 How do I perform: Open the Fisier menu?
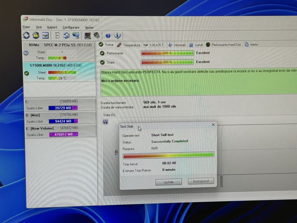(26, 27)
